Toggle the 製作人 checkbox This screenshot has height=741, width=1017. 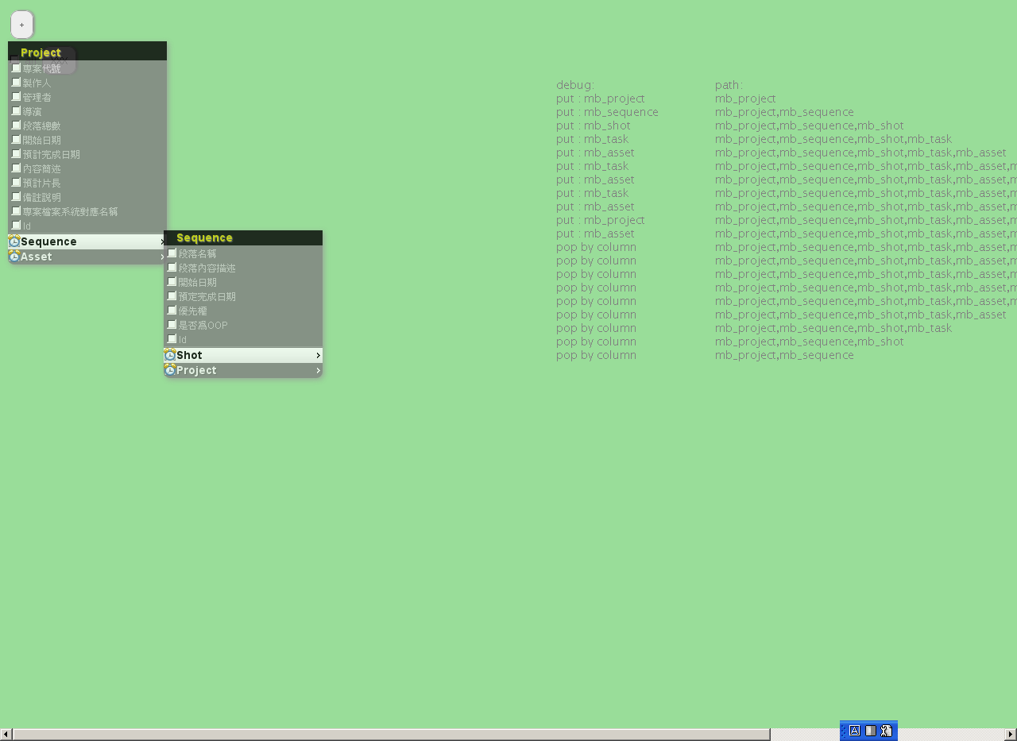(x=16, y=83)
